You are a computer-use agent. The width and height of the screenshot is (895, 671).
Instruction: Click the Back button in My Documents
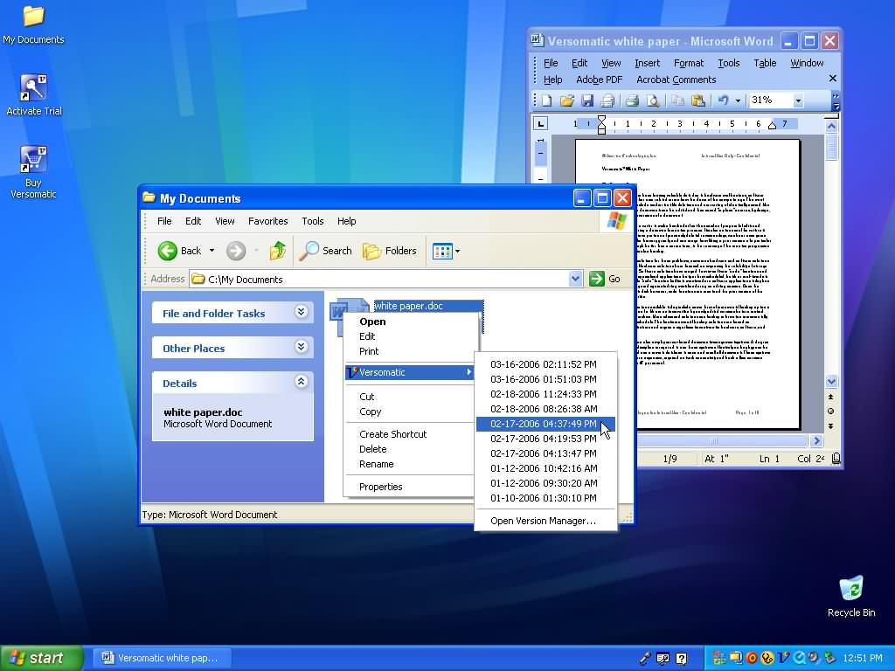[x=179, y=251]
